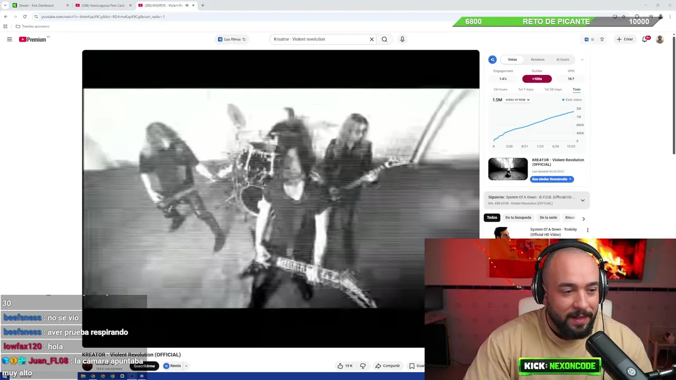The image size is (676, 380).
Task: Open the tab search dropdown arrow
Action: tap(5, 5)
